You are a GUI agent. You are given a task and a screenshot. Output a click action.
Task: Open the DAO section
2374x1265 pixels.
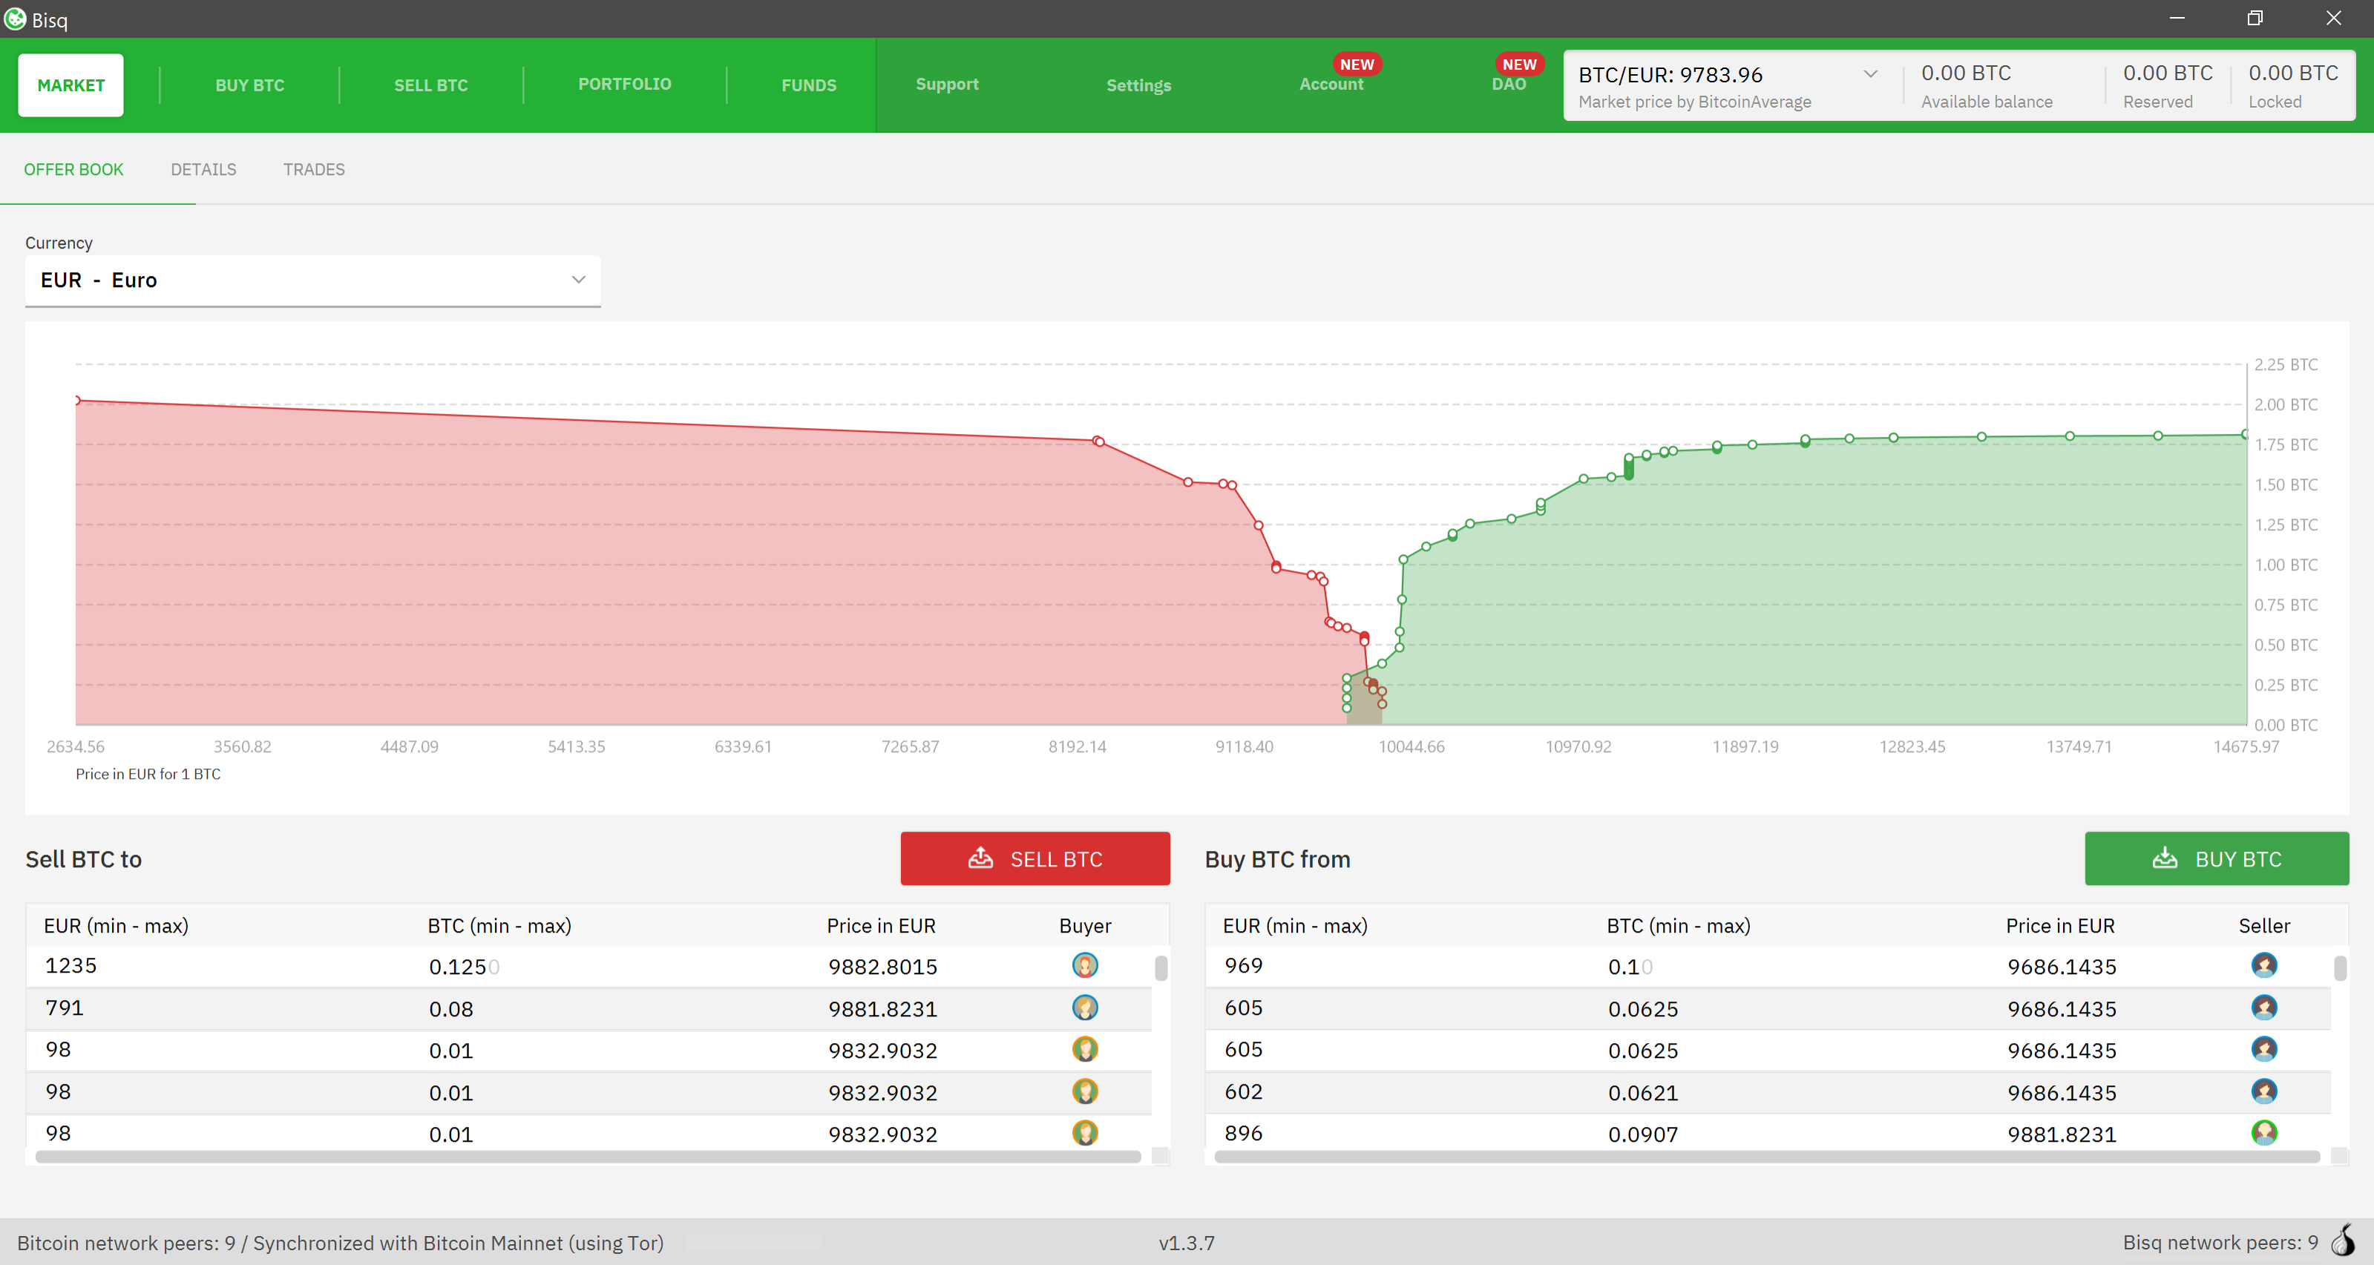[1509, 84]
